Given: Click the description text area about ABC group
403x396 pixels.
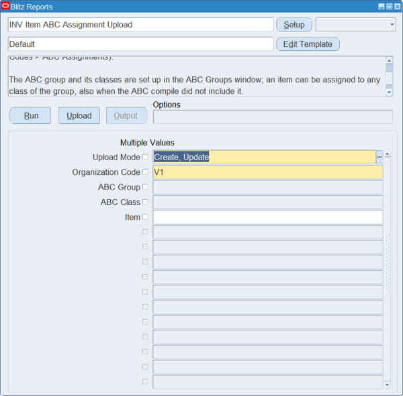Looking at the screenshot, I should coord(197,76).
